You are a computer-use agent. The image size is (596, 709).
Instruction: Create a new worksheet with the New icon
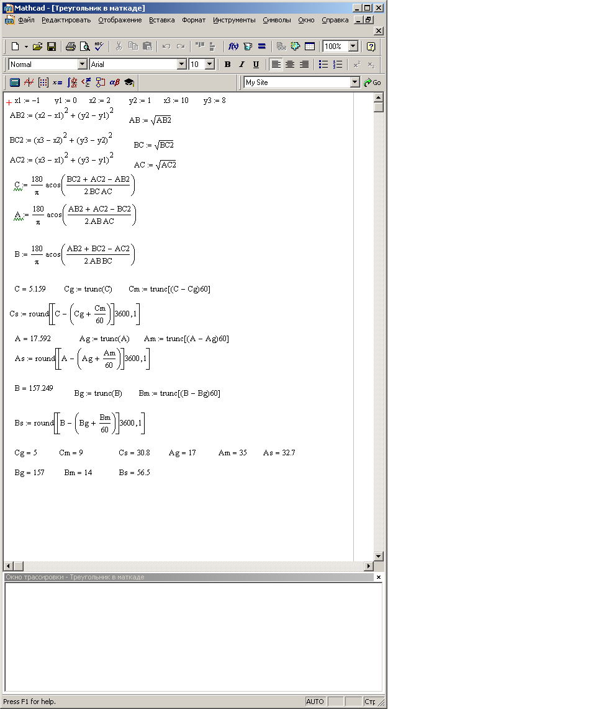tap(15, 46)
